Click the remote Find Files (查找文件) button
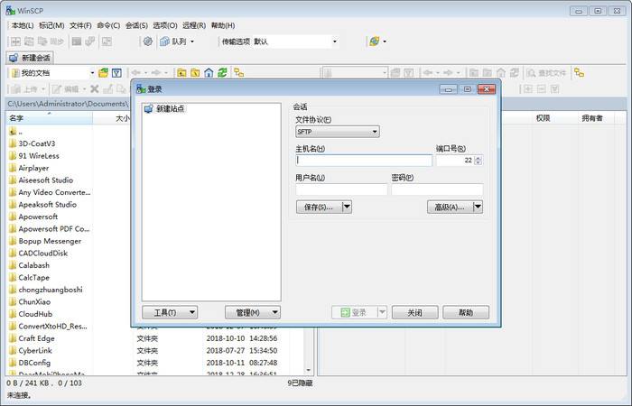The image size is (632, 406). (x=546, y=73)
